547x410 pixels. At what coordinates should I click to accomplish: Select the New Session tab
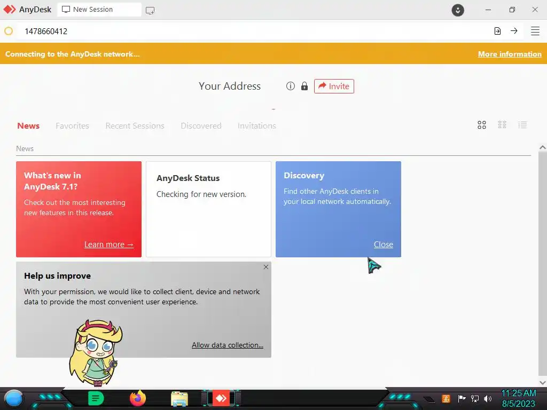tap(99, 10)
